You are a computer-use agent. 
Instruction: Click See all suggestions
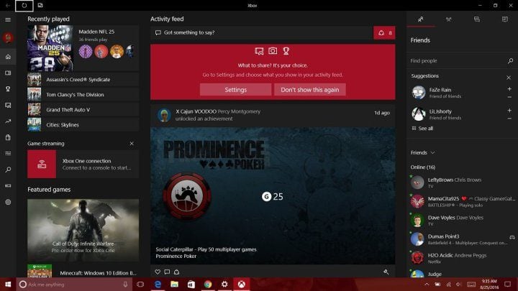tap(422, 129)
